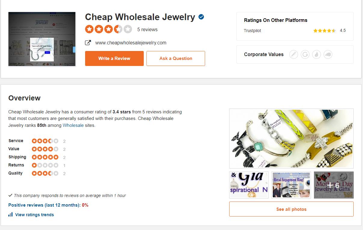Open the Royal Engagement Ring photo thumbnail

[x=291, y=185]
